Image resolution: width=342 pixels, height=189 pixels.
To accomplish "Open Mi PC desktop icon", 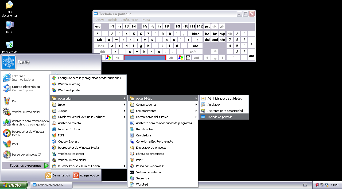I will click(x=10, y=27).
